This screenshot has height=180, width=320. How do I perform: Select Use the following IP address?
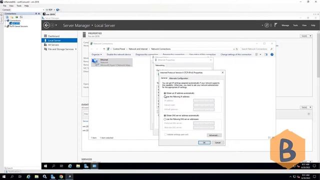pos(165,96)
